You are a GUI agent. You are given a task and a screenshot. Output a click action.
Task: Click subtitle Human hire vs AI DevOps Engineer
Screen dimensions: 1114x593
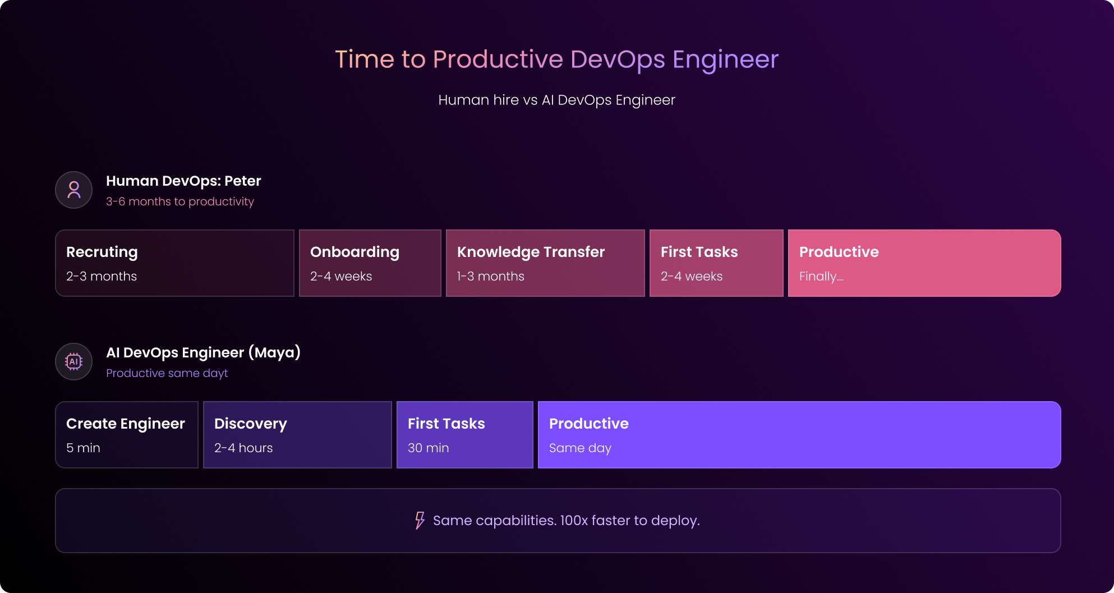tap(557, 100)
